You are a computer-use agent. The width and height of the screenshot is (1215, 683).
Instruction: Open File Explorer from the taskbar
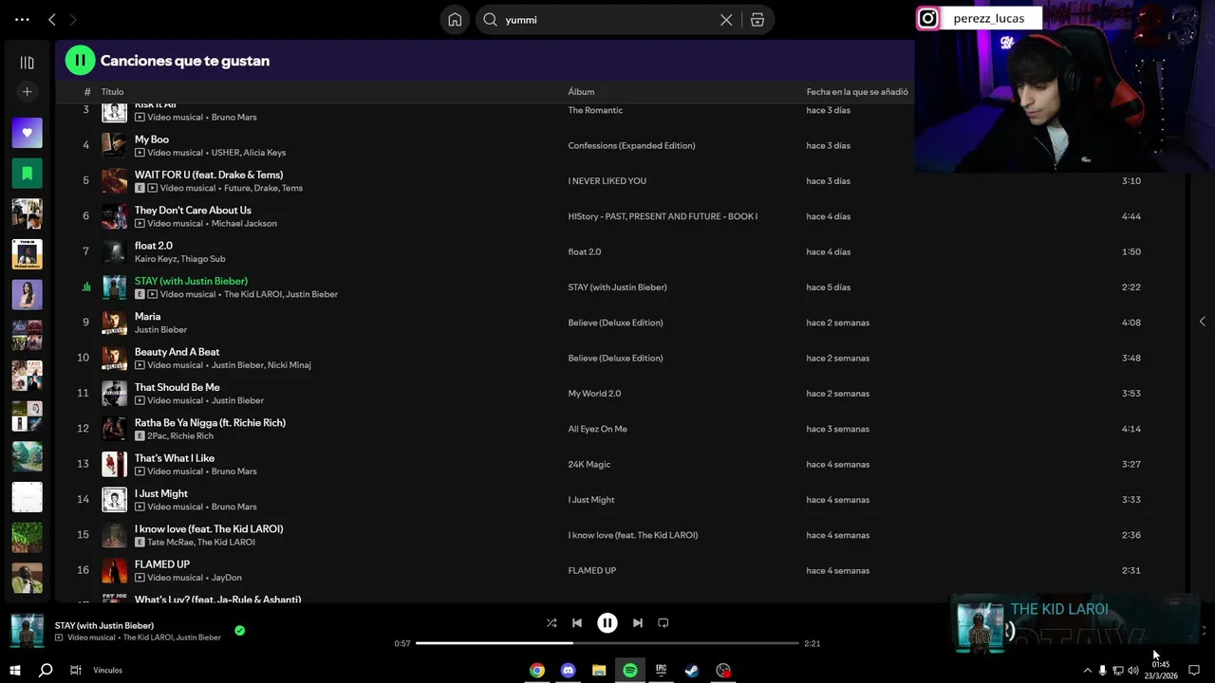[x=599, y=671]
